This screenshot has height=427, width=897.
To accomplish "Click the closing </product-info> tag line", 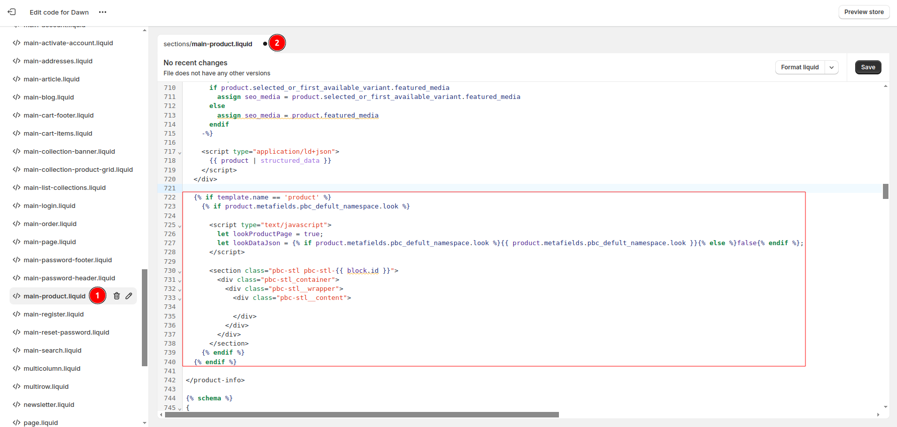I will [x=215, y=380].
